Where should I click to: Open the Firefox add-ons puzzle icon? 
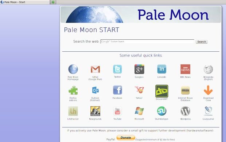[x=73, y=90]
